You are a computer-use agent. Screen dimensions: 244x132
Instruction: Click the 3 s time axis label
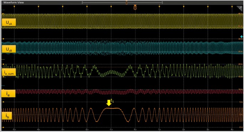[x=208, y=130]
